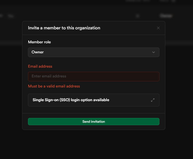Expand the SSO login option details icon
Viewport: 193px width, 159px height.
click(153, 100)
